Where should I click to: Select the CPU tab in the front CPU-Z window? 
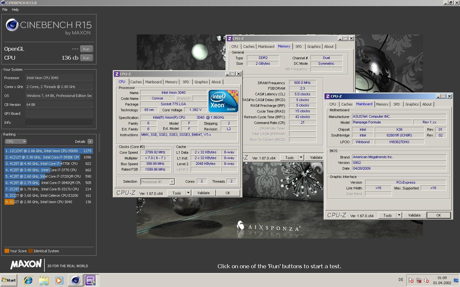[x=122, y=82]
